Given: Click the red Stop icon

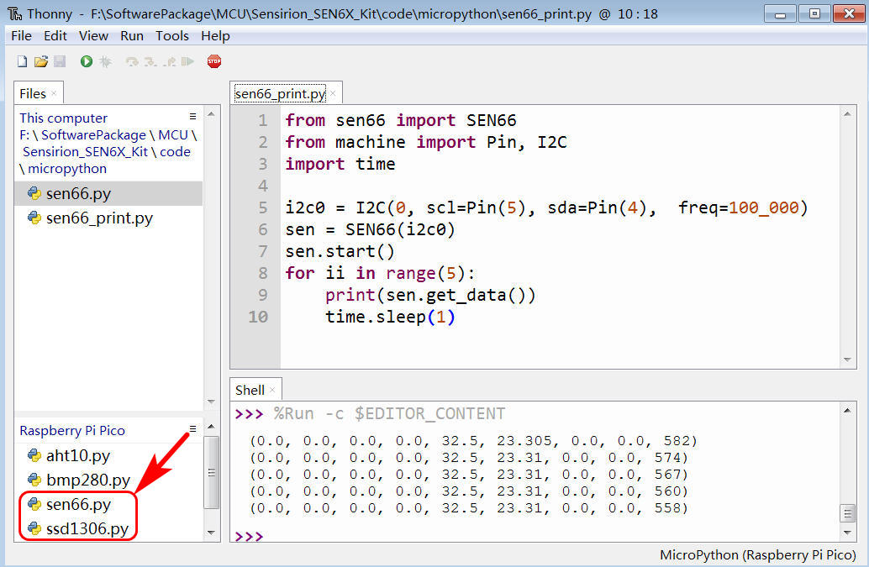Looking at the screenshot, I should click(214, 61).
